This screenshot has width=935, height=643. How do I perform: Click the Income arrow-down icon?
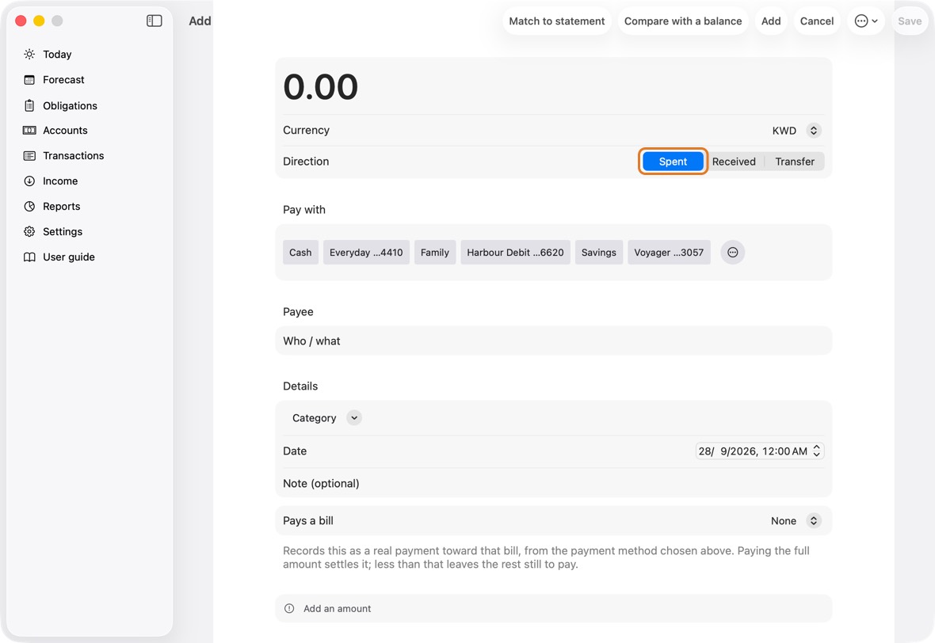[x=29, y=181]
